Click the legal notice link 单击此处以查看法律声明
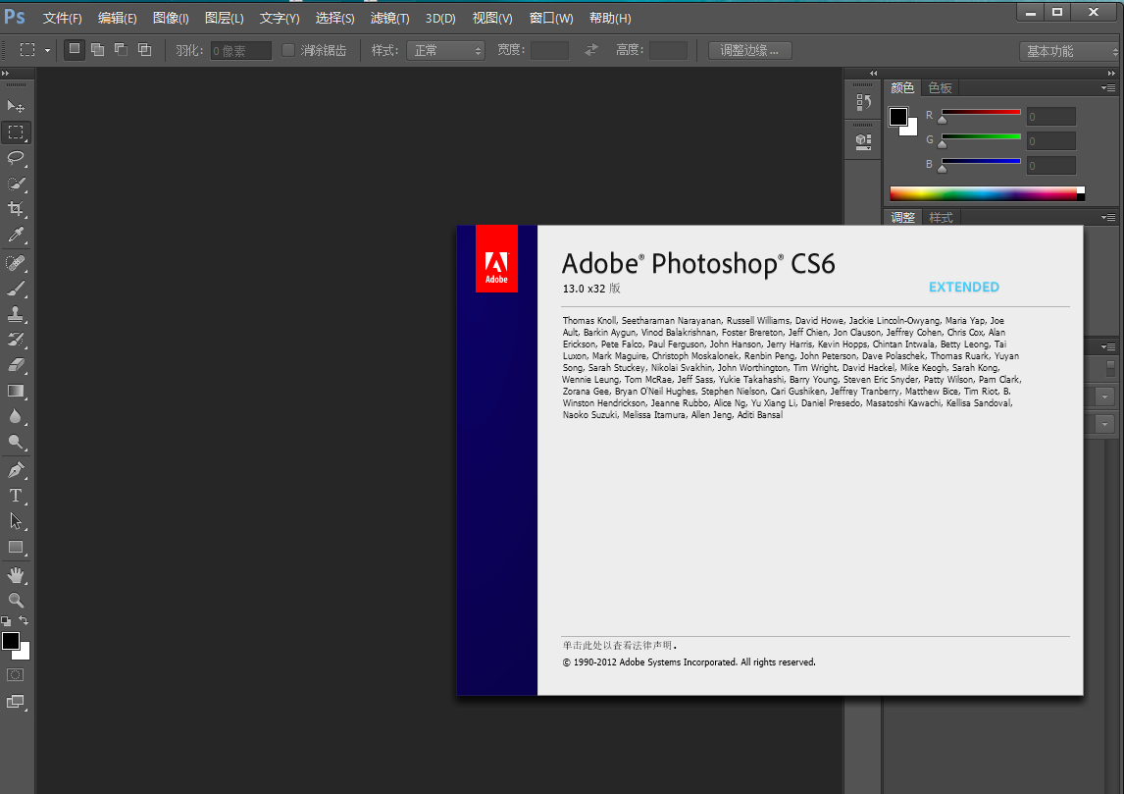Viewport: 1124px width, 794px height. pos(619,646)
